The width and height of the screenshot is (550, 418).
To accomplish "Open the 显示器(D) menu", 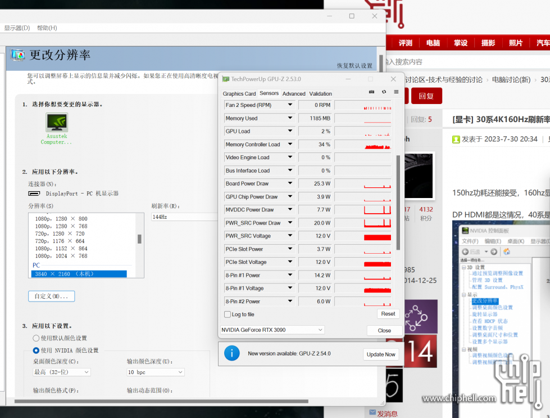I will coord(17,28).
